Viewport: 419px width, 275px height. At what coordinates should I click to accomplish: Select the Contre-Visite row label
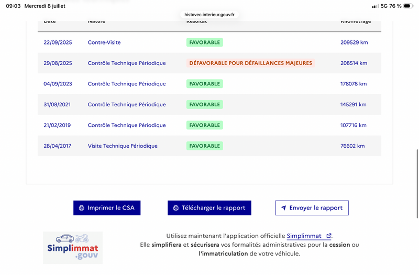pos(104,42)
